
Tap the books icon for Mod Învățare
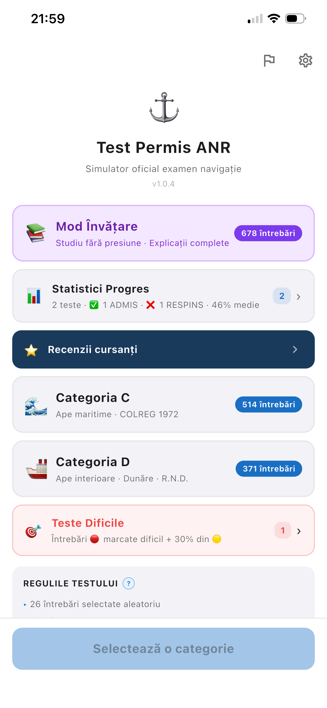point(36,233)
